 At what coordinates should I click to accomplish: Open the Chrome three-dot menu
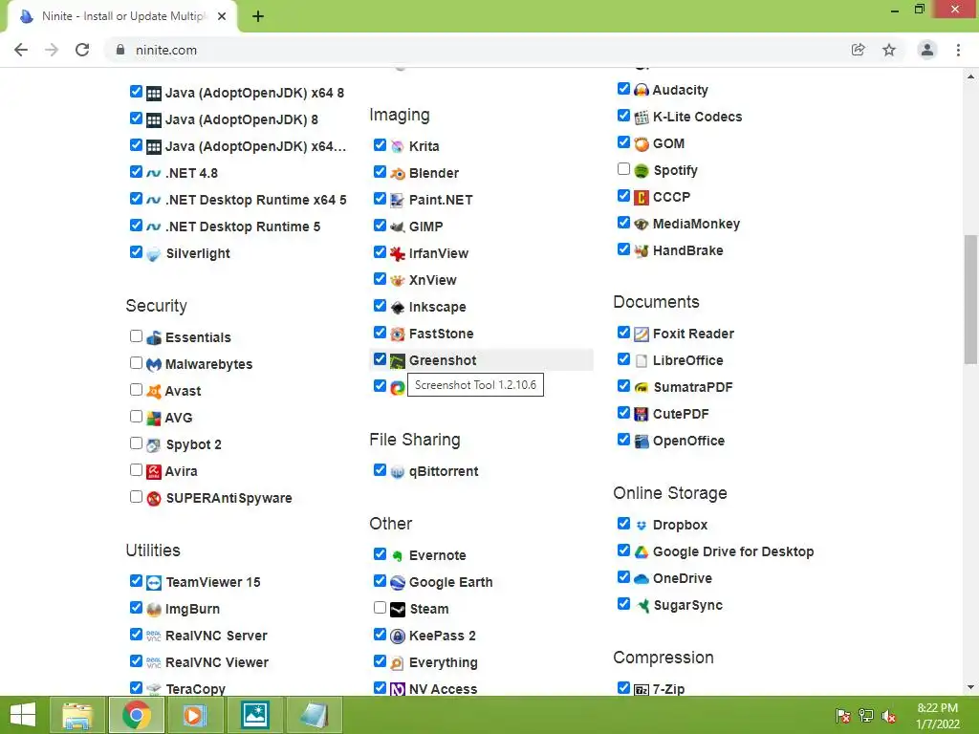(x=958, y=50)
